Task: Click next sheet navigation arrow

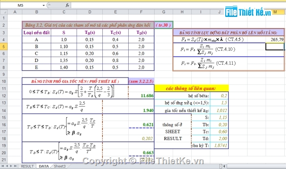Action: 11,166
